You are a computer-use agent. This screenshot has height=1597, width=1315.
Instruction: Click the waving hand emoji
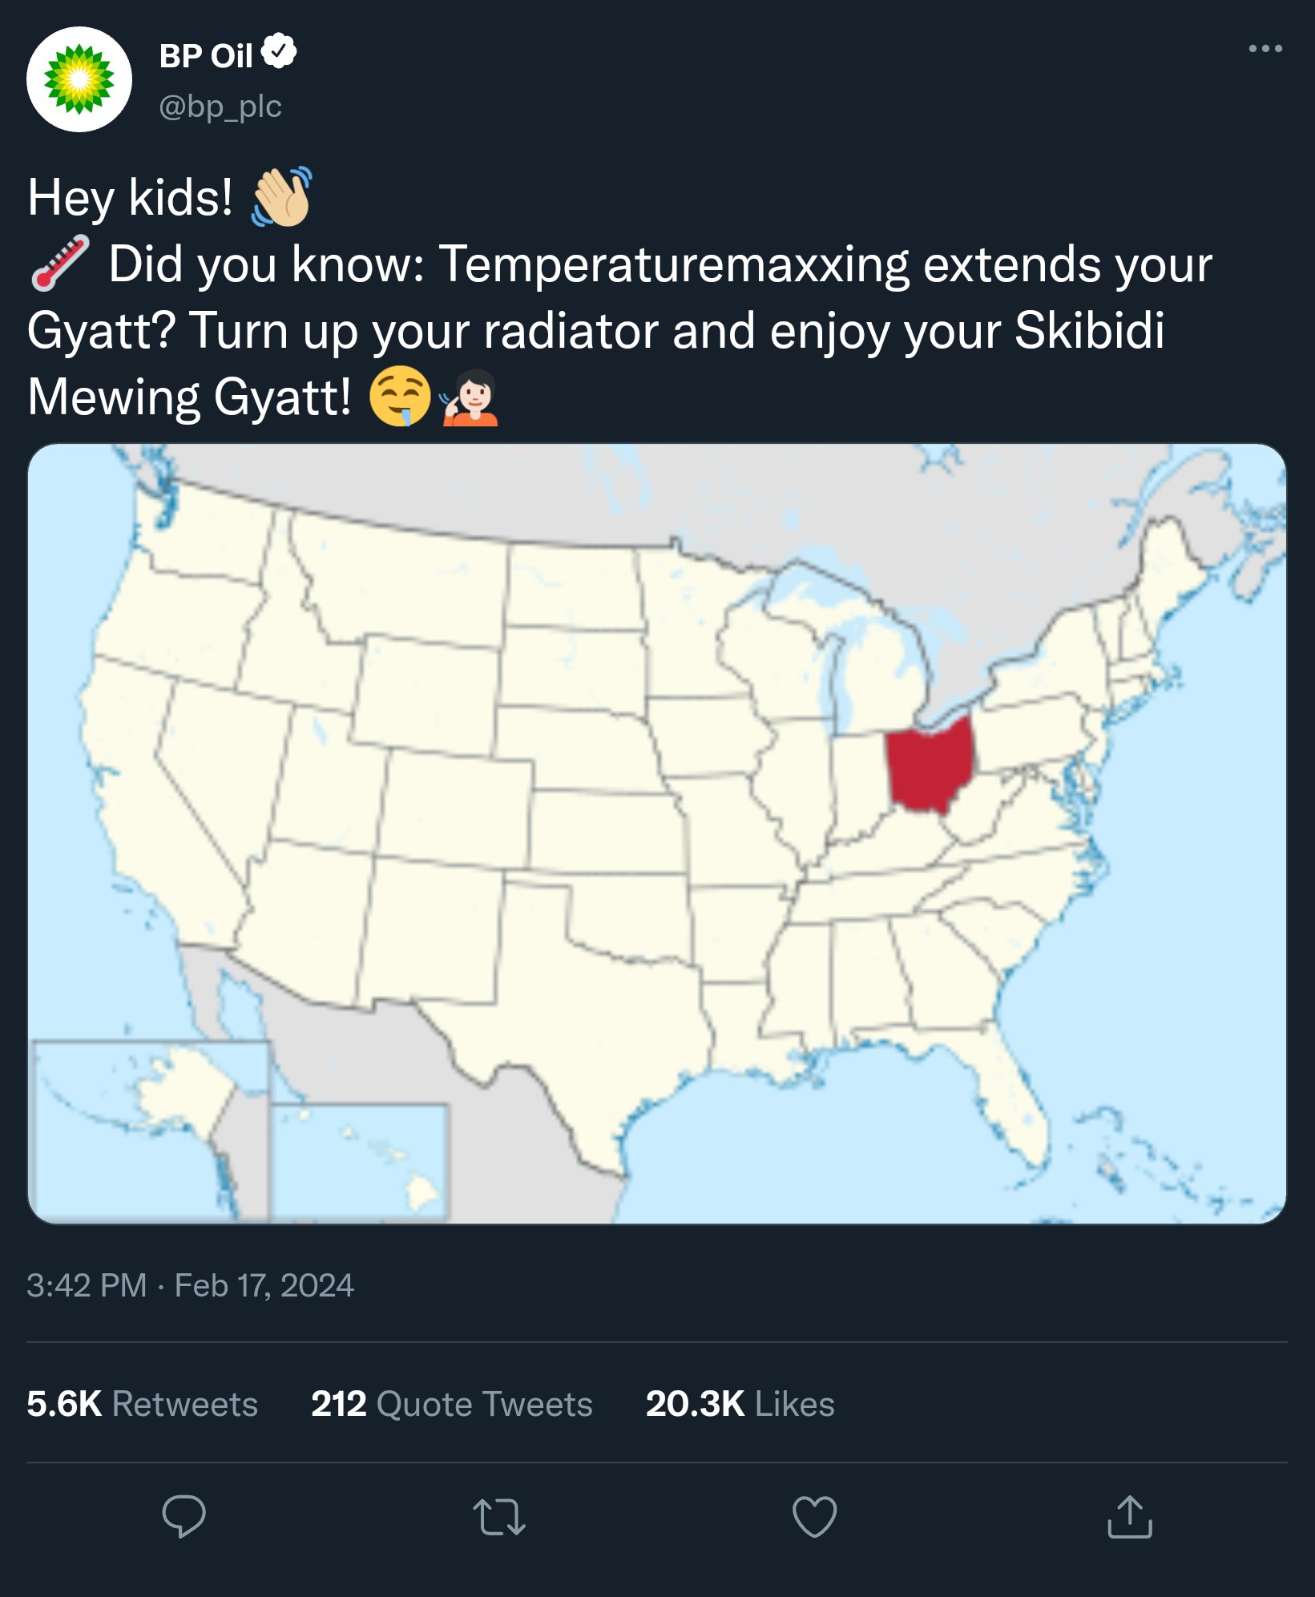(281, 197)
